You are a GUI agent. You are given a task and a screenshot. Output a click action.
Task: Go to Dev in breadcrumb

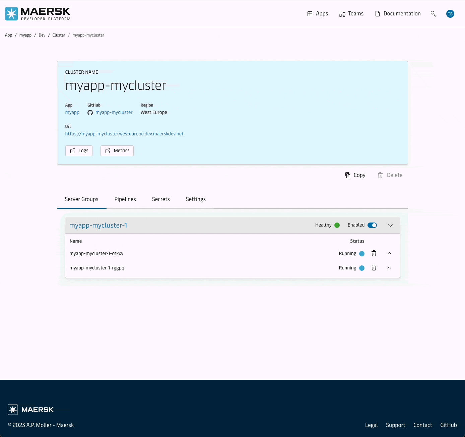coord(42,35)
